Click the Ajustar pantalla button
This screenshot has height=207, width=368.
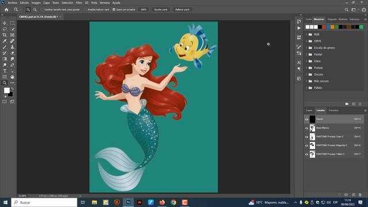tap(161, 10)
